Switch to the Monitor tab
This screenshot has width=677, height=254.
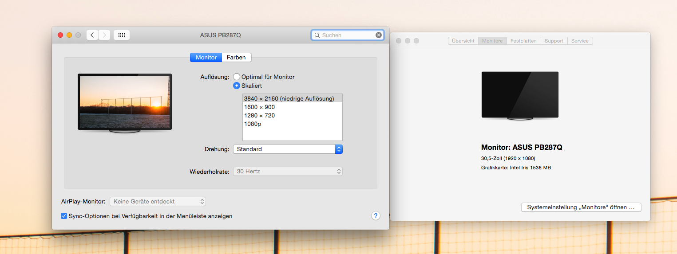pyautogui.click(x=206, y=57)
